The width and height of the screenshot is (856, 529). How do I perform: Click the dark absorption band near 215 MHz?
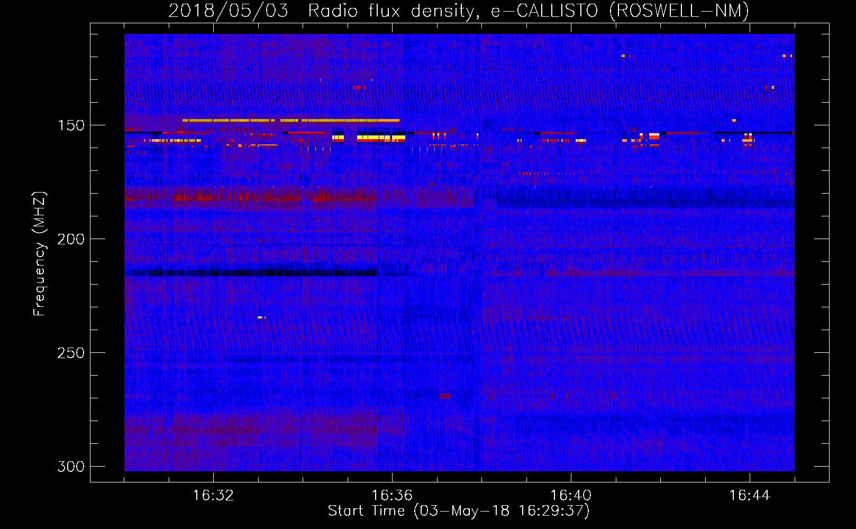(x=251, y=273)
